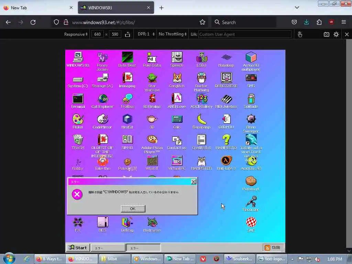The width and height of the screenshot is (352, 264).
Task: Toggle touch simulation
Action: point(300,34)
